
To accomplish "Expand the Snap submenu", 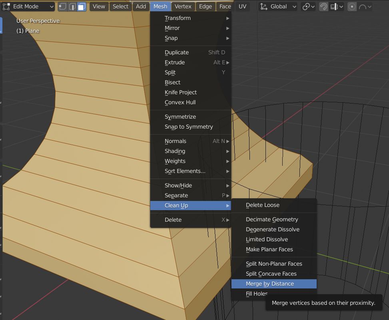I will 191,38.
